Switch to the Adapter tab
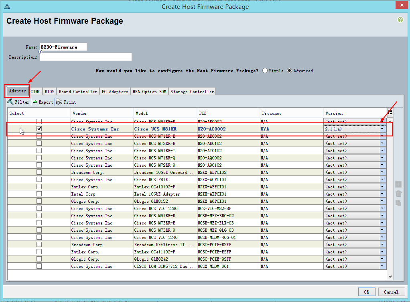Screen dimensions: 410x302 (x=17, y=91)
